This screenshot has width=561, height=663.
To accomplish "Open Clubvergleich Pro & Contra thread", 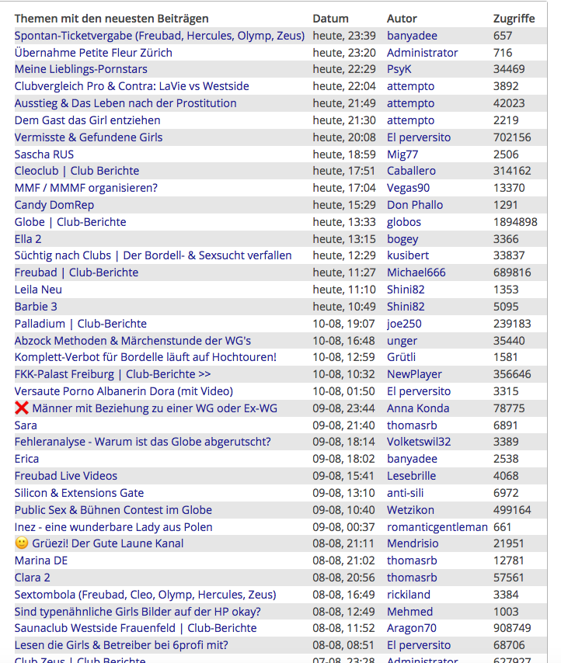I will point(131,86).
